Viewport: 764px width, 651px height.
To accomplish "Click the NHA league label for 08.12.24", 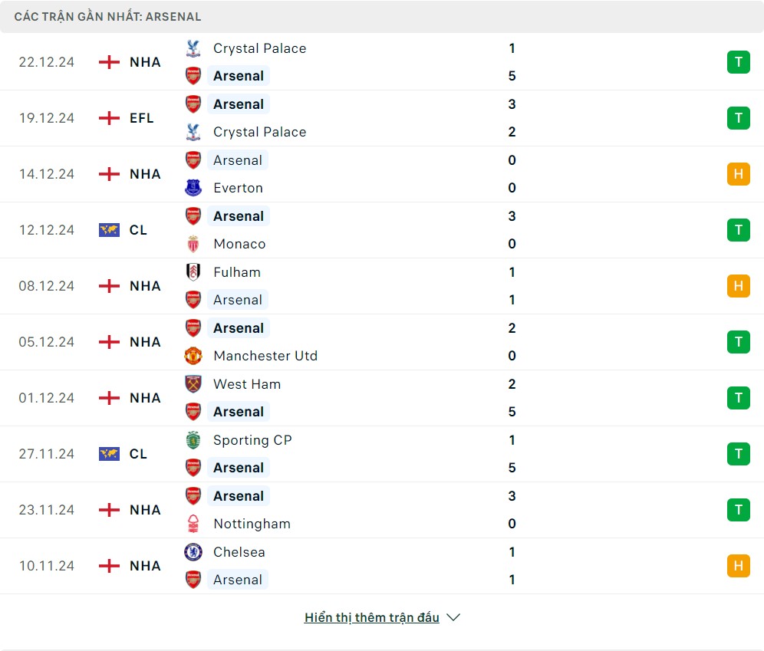I will 145,286.
